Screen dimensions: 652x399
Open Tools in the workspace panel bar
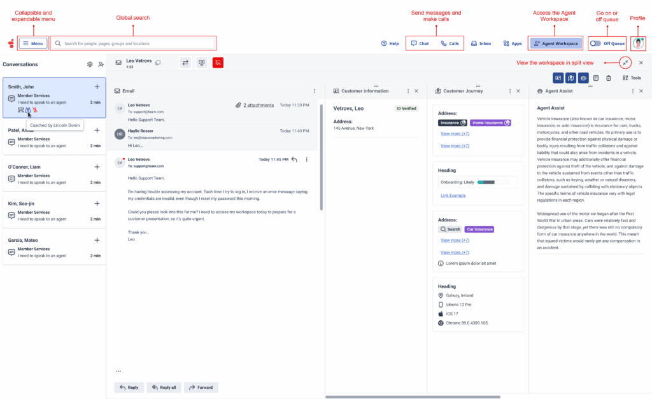(x=632, y=78)
